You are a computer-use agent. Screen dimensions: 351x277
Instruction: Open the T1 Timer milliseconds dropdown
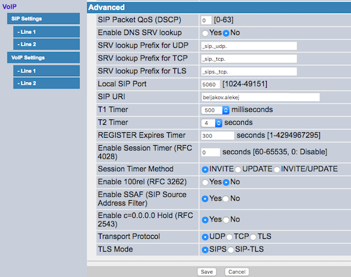[214, 110]
